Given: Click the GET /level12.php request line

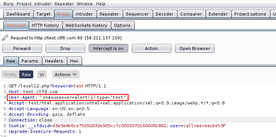Looking at the screenshot, I should pos(58,86).
